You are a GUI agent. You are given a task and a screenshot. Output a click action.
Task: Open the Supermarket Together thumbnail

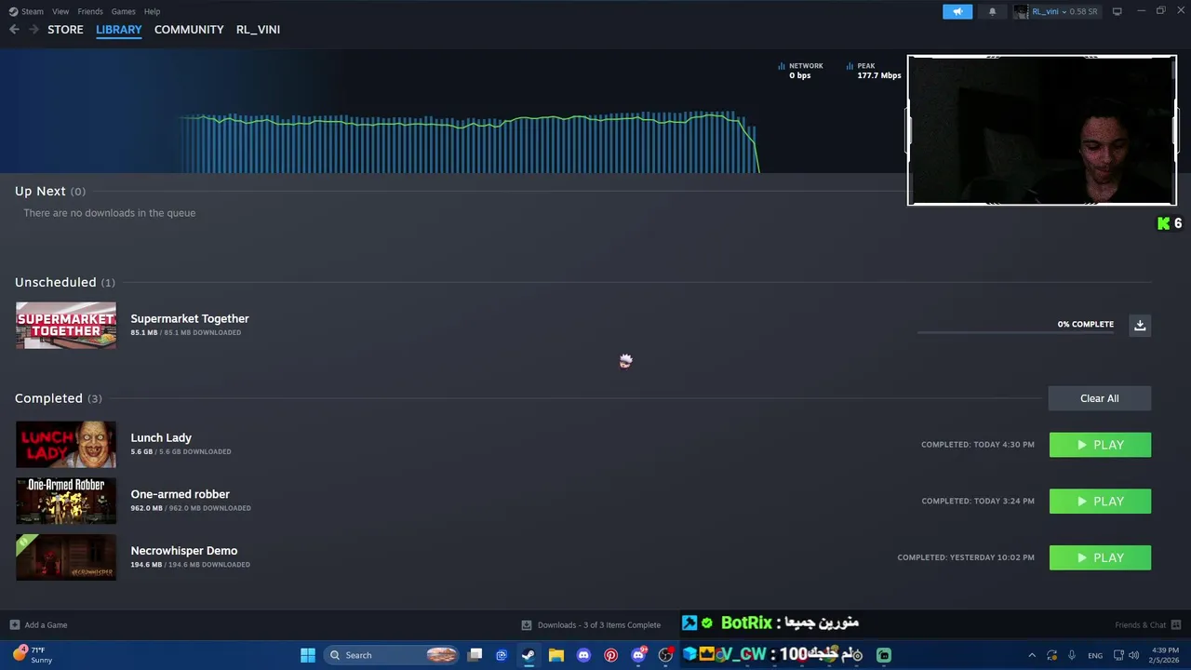click(x=66, y=326)
